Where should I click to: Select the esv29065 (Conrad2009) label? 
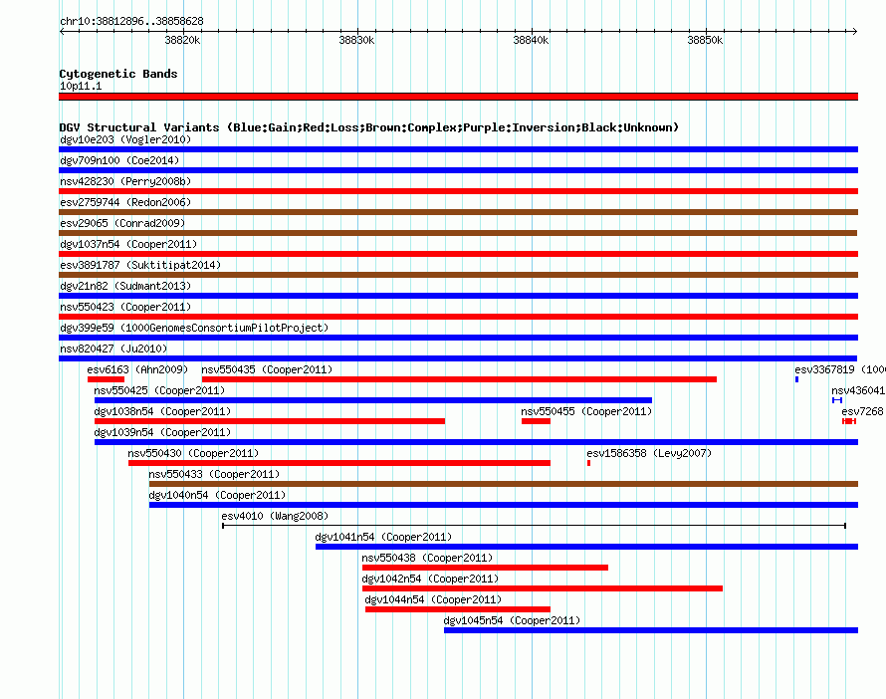[x=122, y=223]
